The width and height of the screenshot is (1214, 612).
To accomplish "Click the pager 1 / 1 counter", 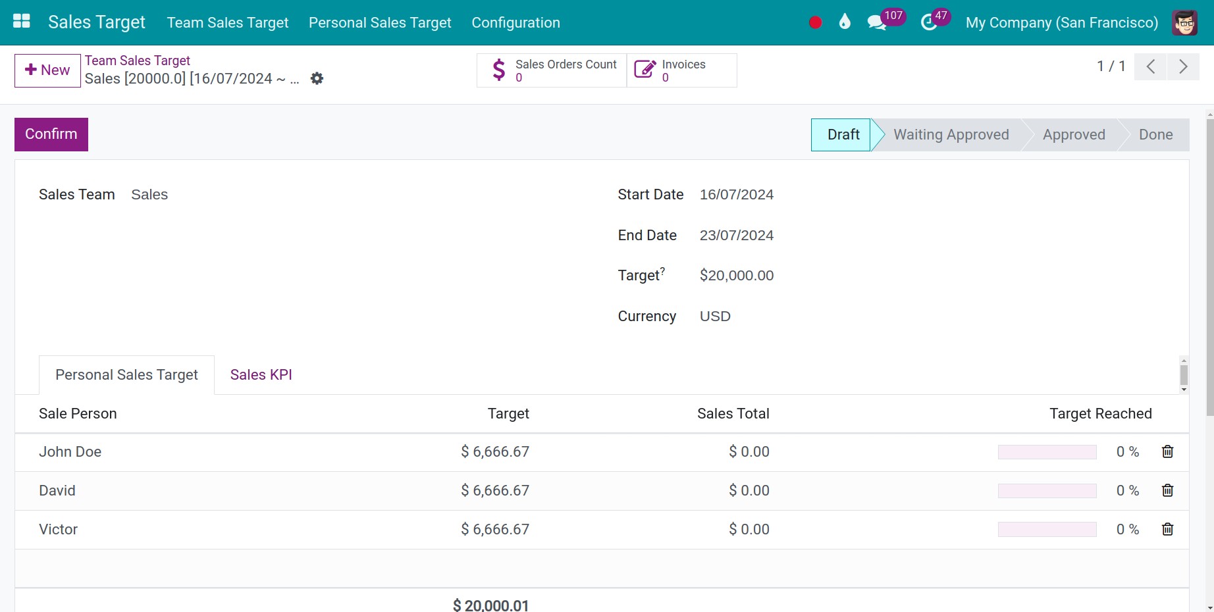I will click(x=1111, y=66).
